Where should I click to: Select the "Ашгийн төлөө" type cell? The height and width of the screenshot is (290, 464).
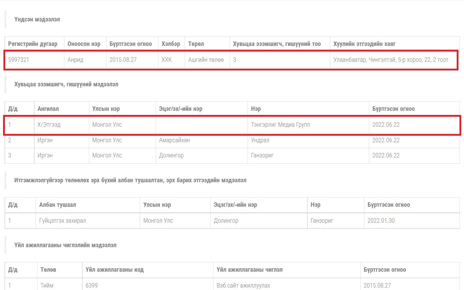[x=206, y=60]
